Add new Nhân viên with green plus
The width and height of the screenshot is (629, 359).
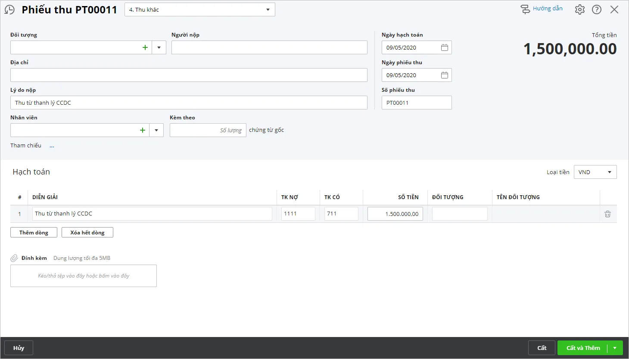[143, 130]
